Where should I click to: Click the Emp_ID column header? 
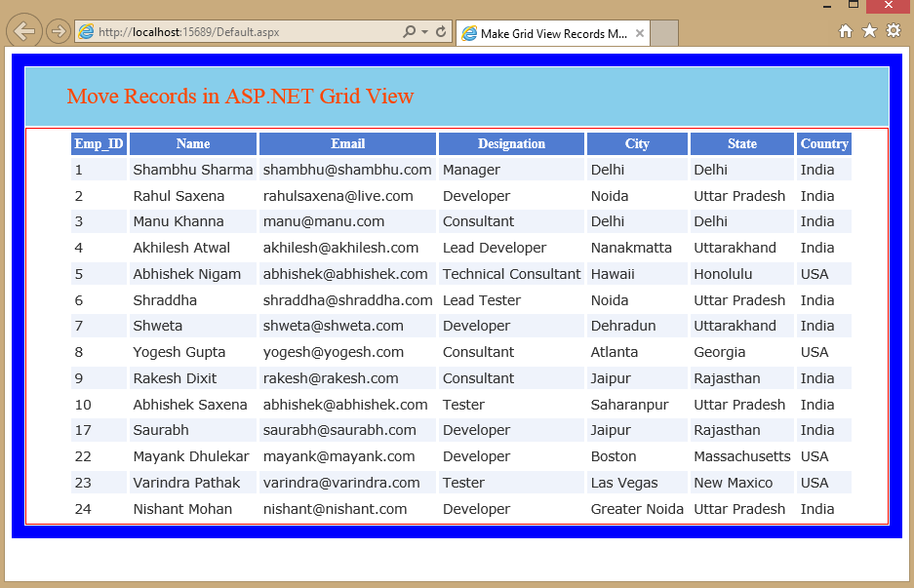click(99, 144)
